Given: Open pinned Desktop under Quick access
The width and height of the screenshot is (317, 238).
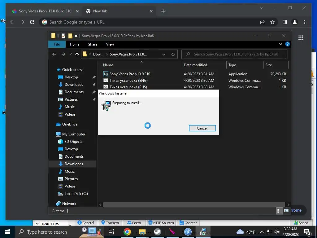Looking at the screenshot, I should [x=71, y=77].
